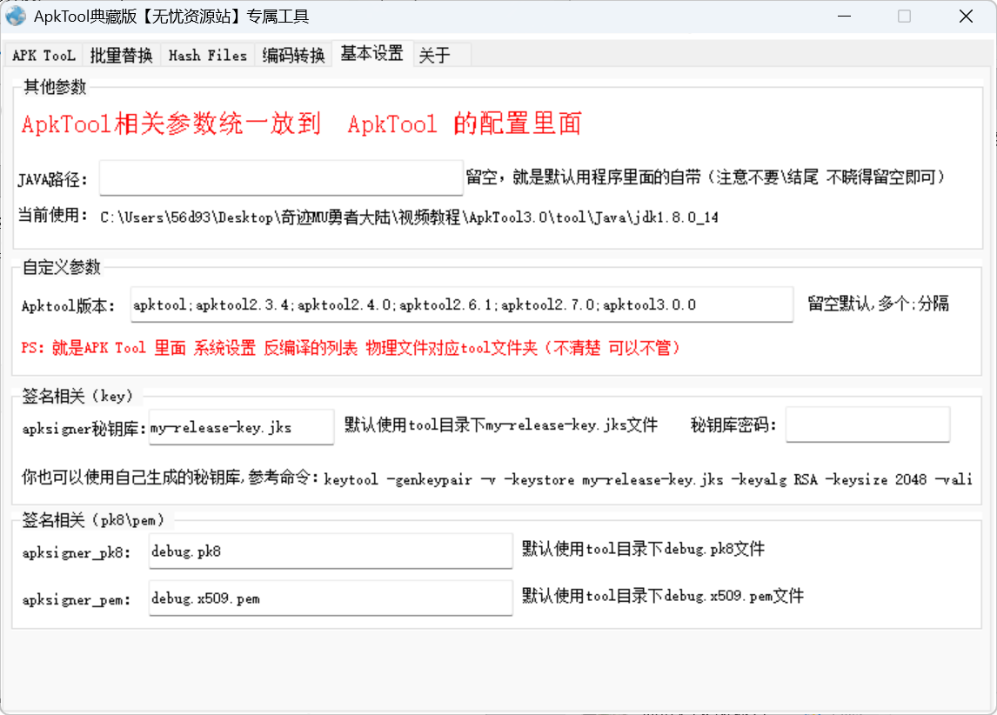Open the 关于 tab
This screenshot has height=715, width=997.
(x=442, y=56)
